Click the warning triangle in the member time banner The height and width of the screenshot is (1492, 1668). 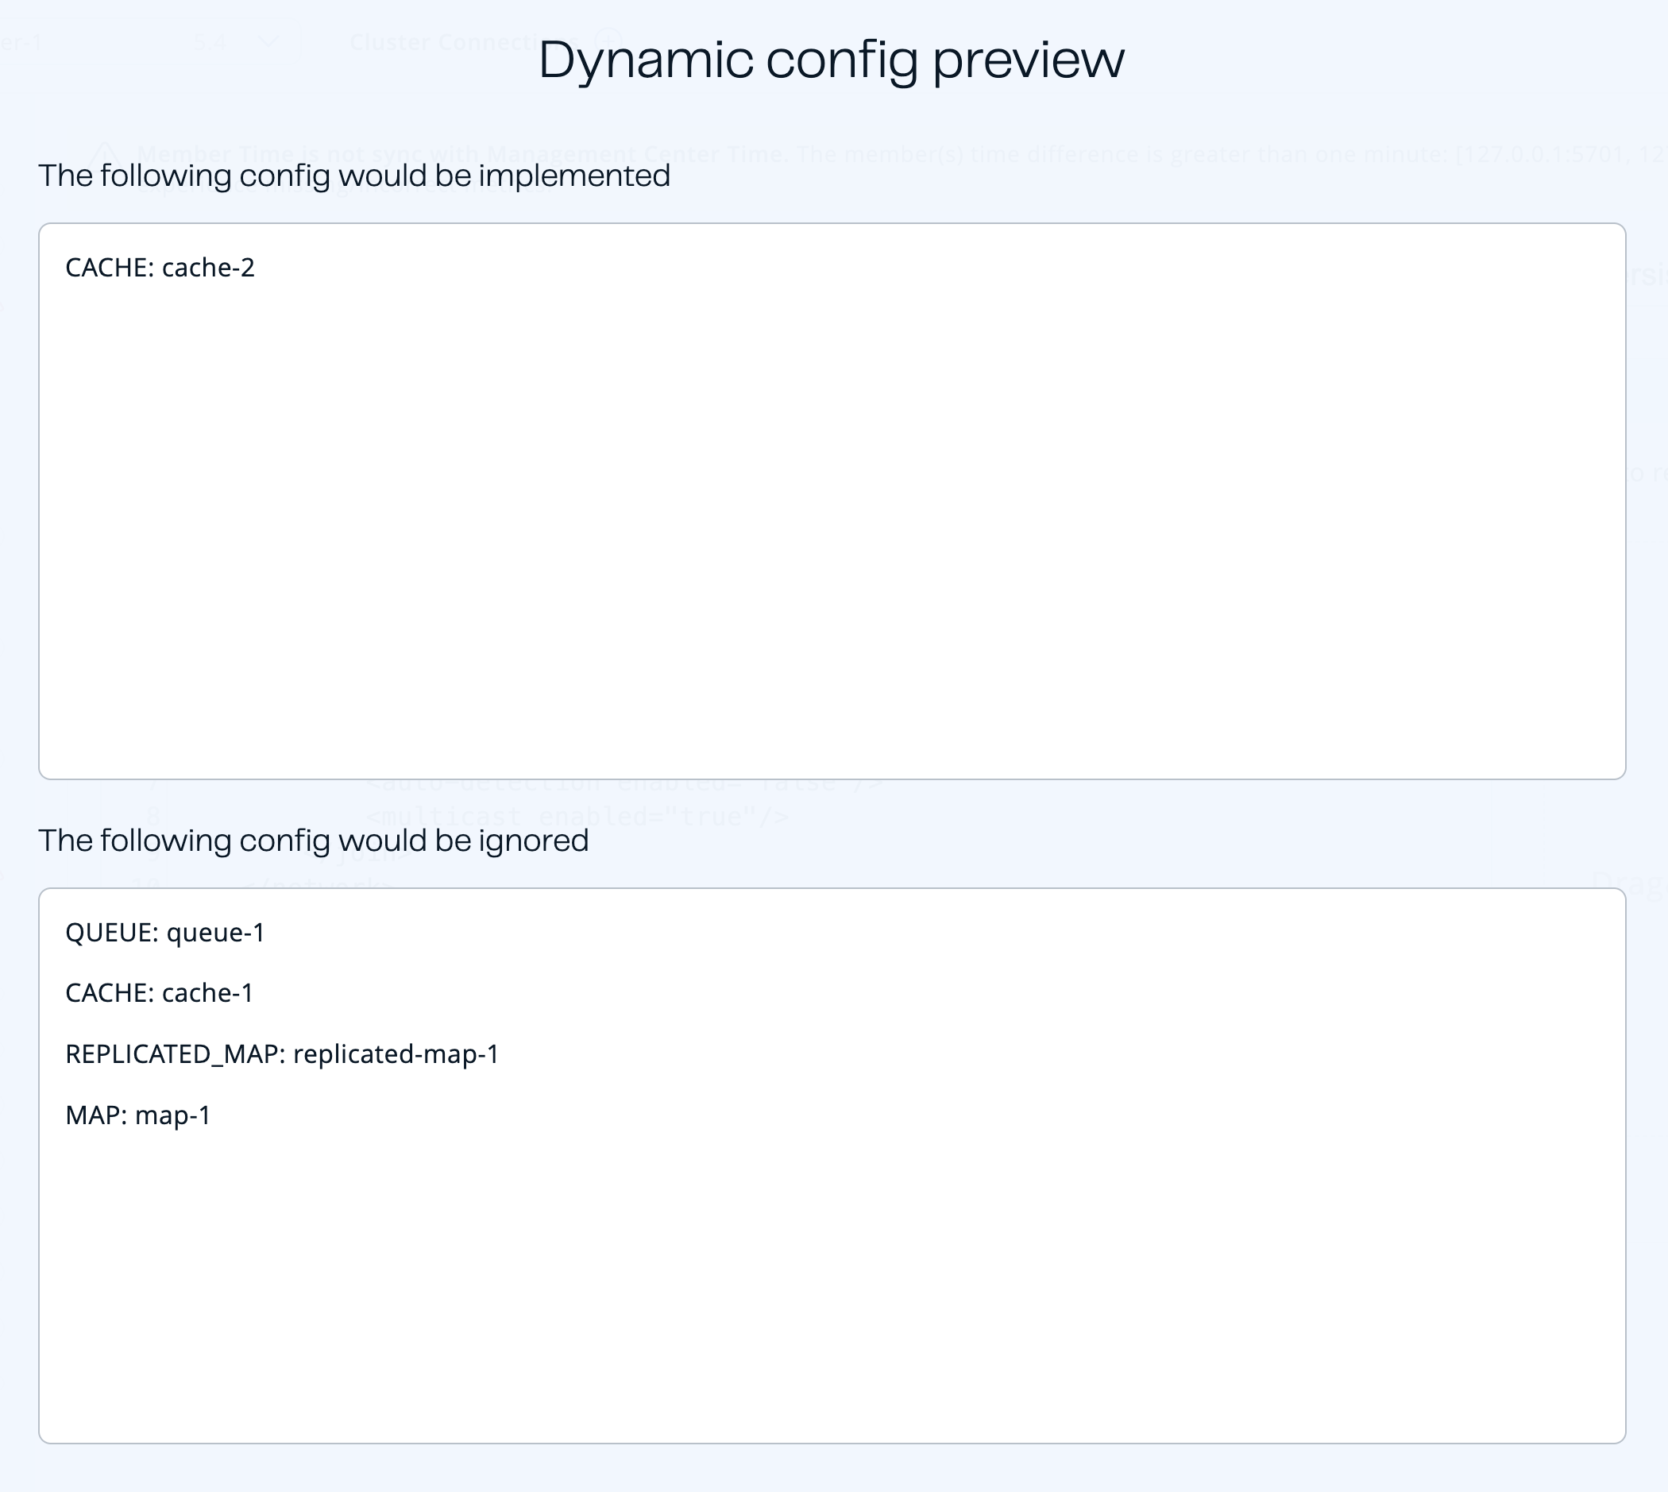[106, 153]
